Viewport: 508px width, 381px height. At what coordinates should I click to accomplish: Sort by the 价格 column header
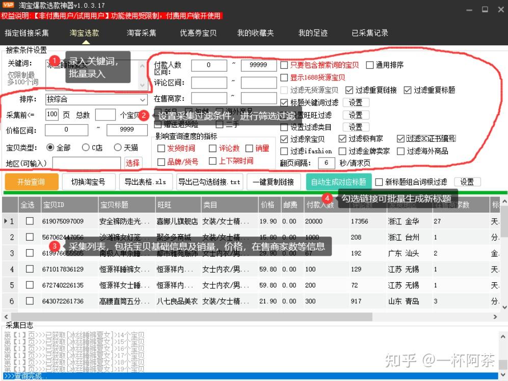point(269,204)
